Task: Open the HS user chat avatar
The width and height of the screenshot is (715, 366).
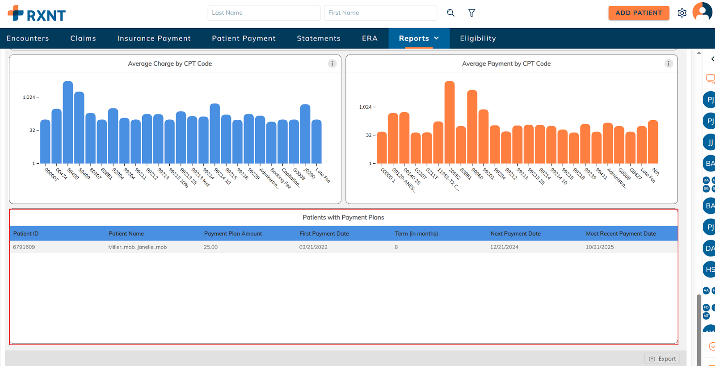Action: [710, 269]
